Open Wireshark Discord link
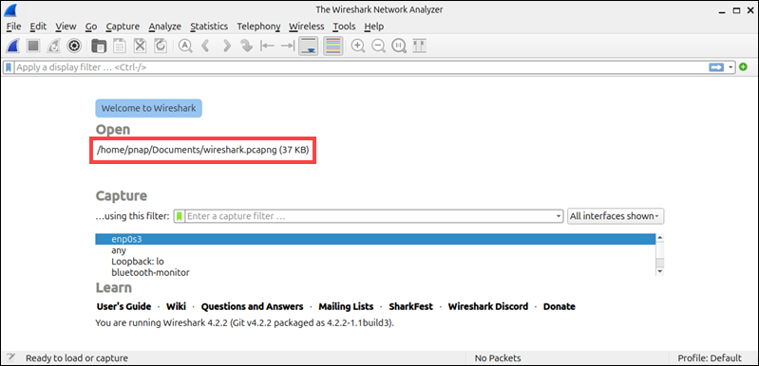This screenshot has width=759, height=366. coord(488,306)
